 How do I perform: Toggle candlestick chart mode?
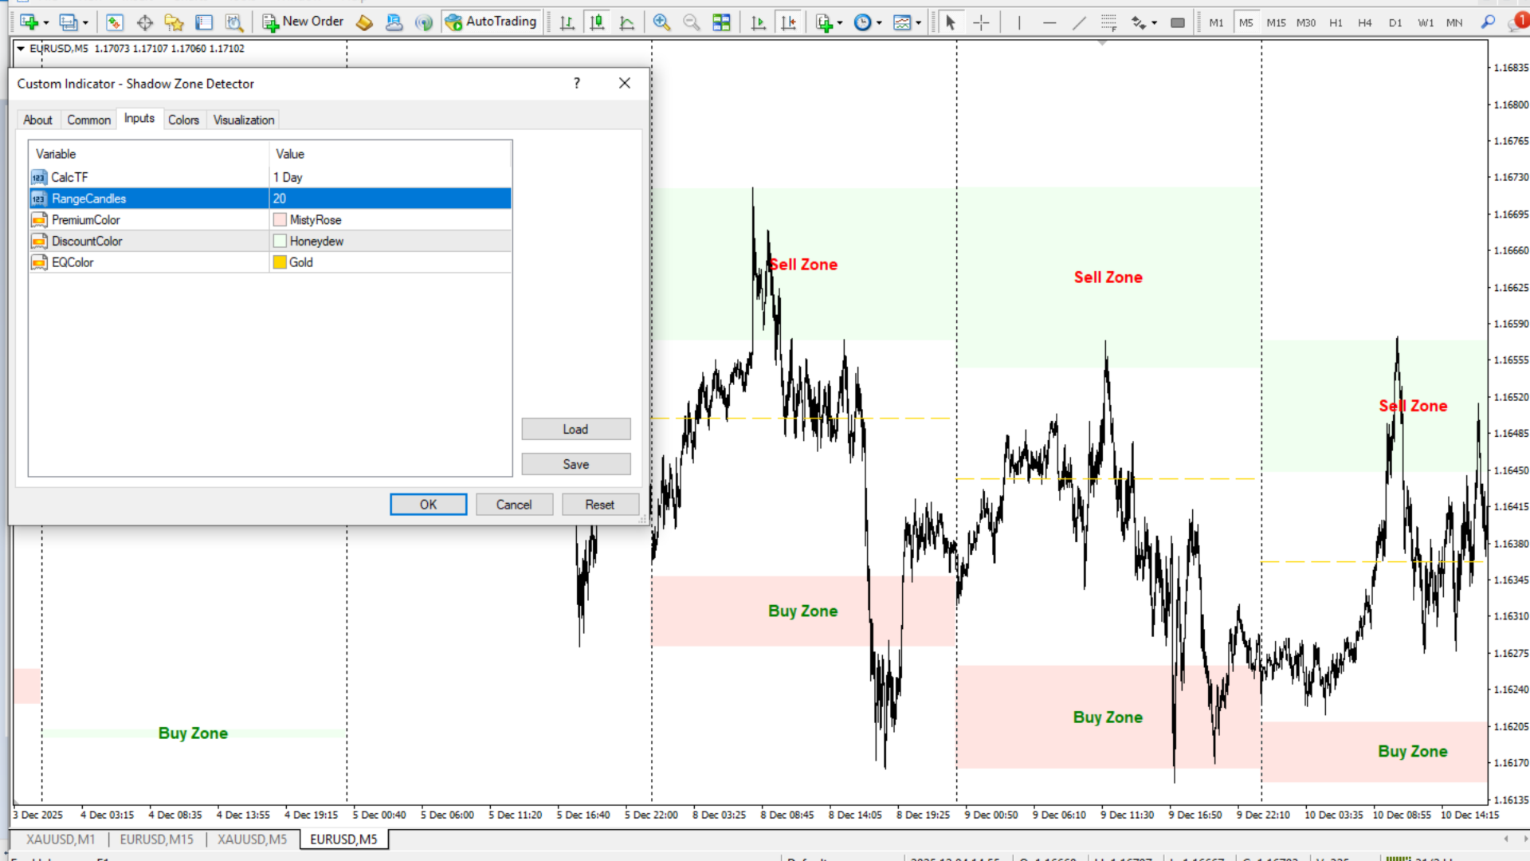[x=597, y=22]
